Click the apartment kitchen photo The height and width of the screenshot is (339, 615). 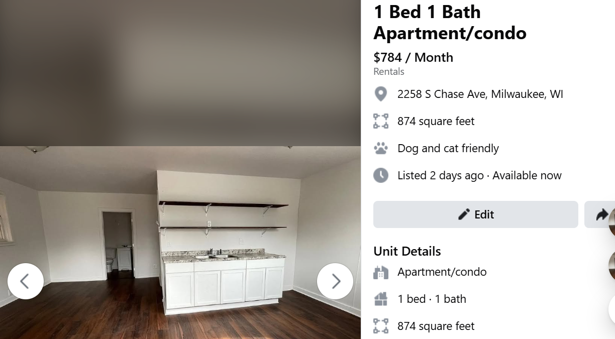[x=180, y=243]
